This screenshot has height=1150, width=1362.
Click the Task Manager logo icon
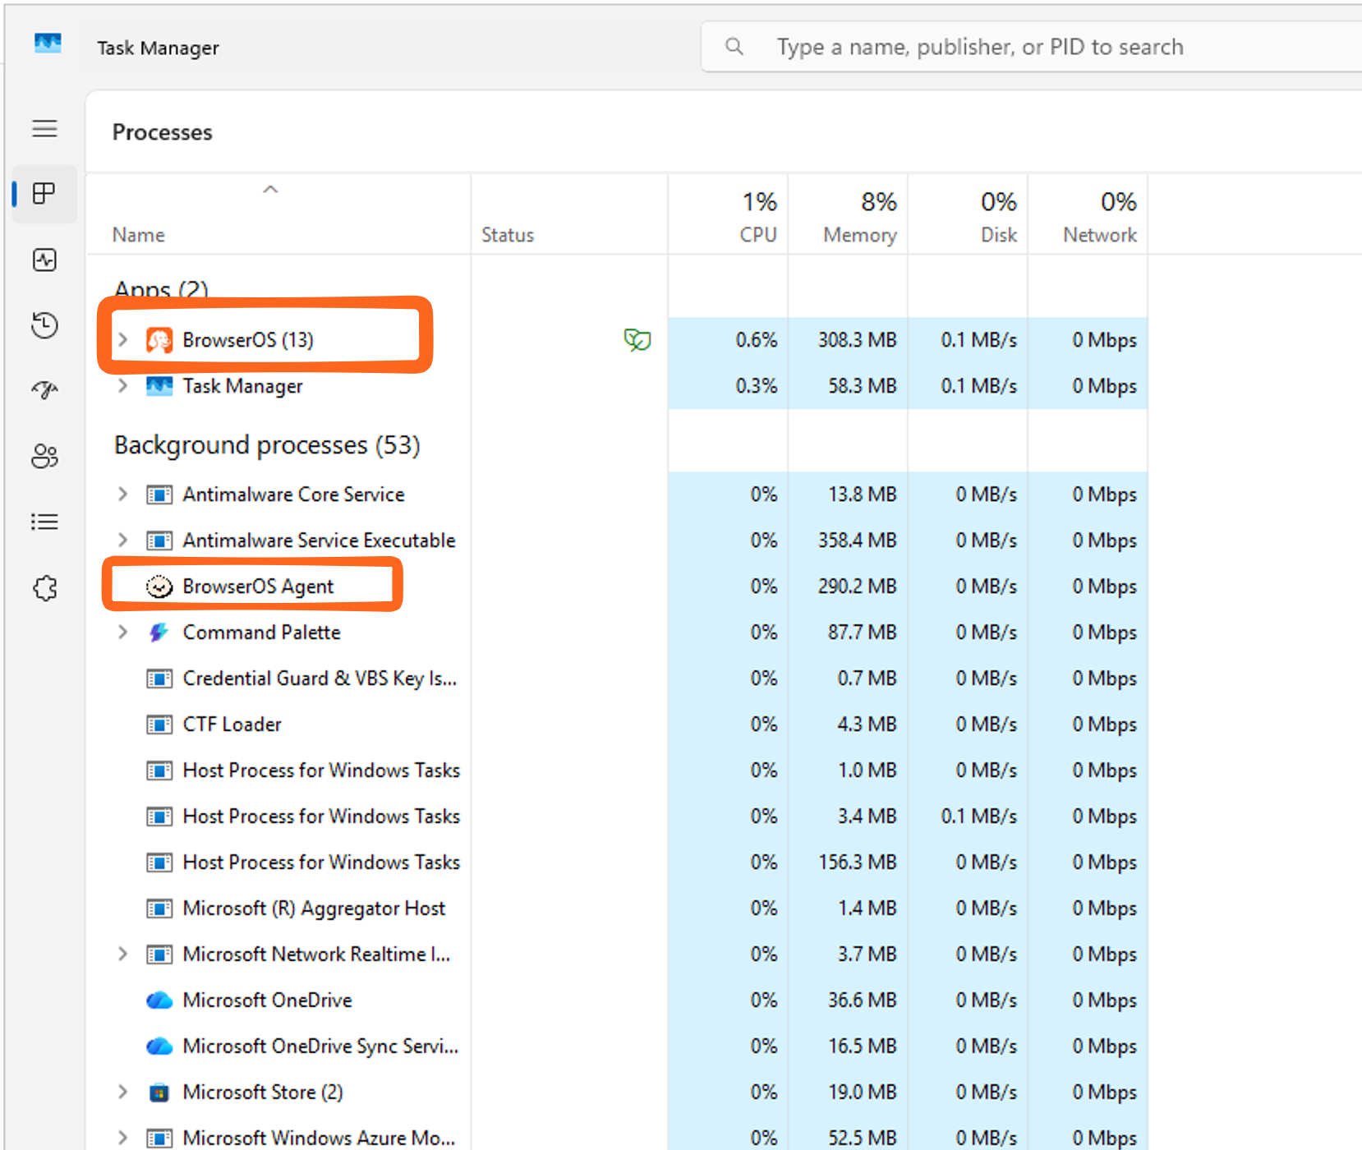(48, 44)
